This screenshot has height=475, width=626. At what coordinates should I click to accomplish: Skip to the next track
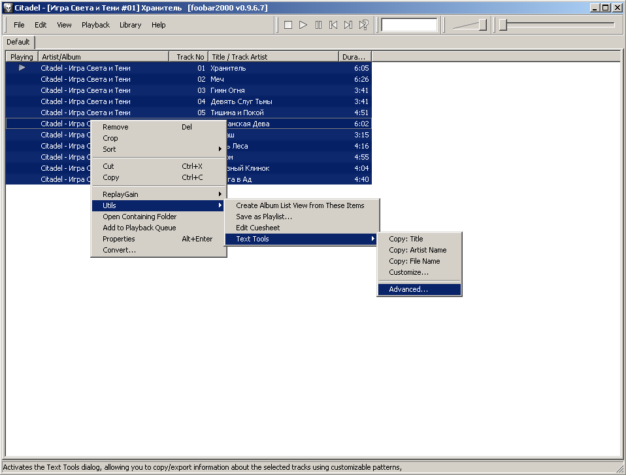pos(348,25)
